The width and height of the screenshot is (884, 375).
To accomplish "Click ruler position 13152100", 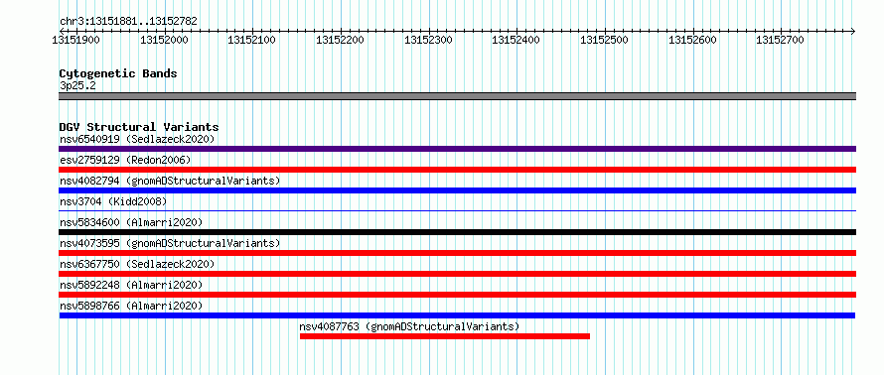I will 252,40.
